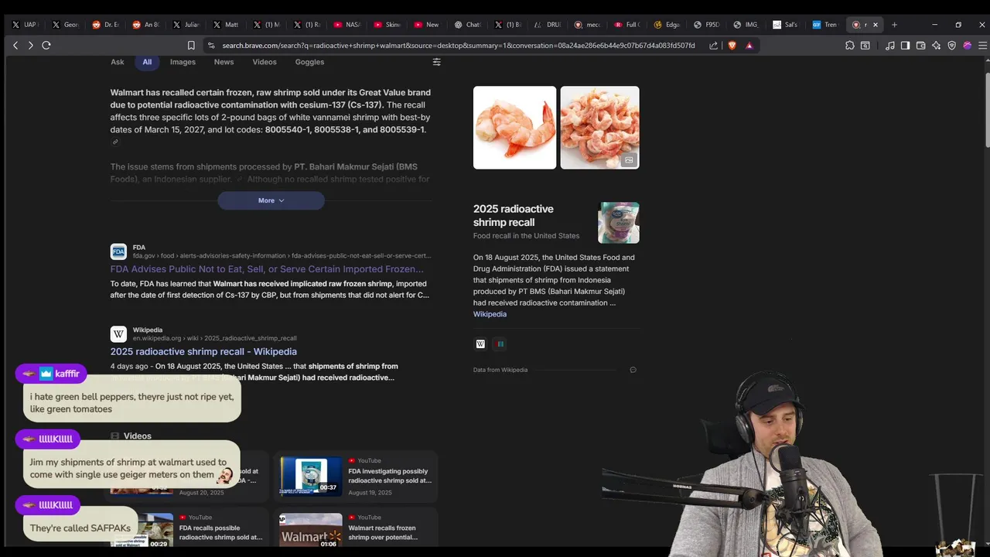Open FDA recalls possible radioactive shrimp video title
This screenshot has height=557, width=990.
[x=220, y=533]
